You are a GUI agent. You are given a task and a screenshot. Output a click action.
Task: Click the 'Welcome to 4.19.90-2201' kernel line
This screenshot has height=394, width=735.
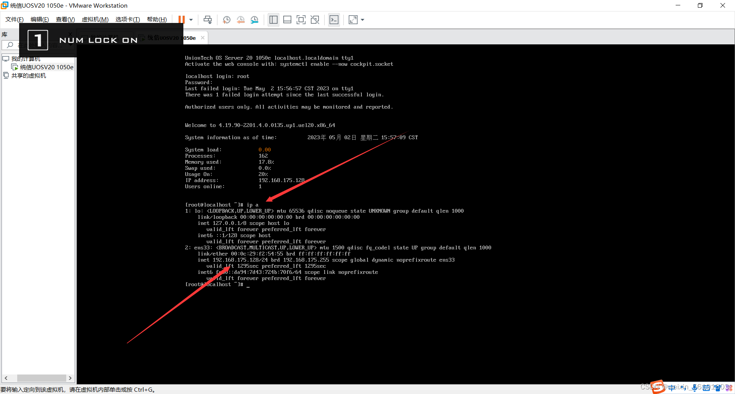click(x=260, y=125)
